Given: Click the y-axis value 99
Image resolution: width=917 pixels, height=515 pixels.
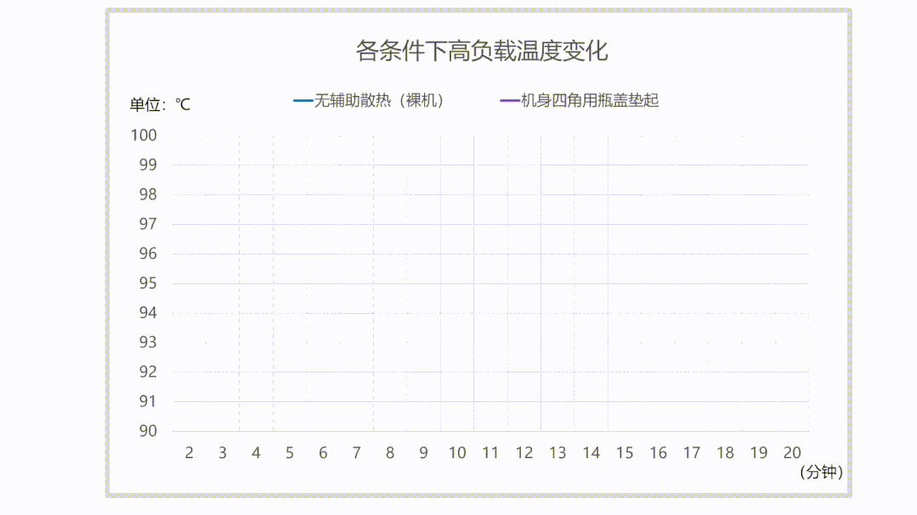Looking at the screenshot, I should click(148, 165).
